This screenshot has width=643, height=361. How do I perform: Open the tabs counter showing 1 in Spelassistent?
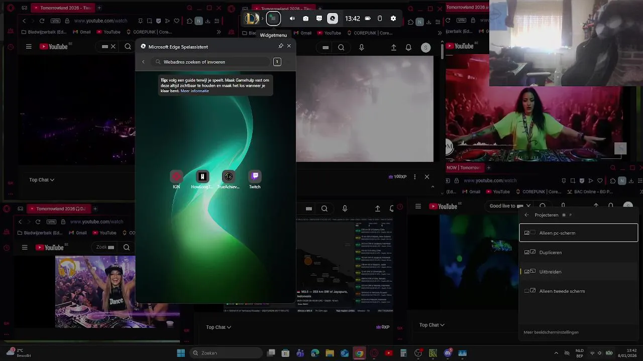tap(277, 62)
